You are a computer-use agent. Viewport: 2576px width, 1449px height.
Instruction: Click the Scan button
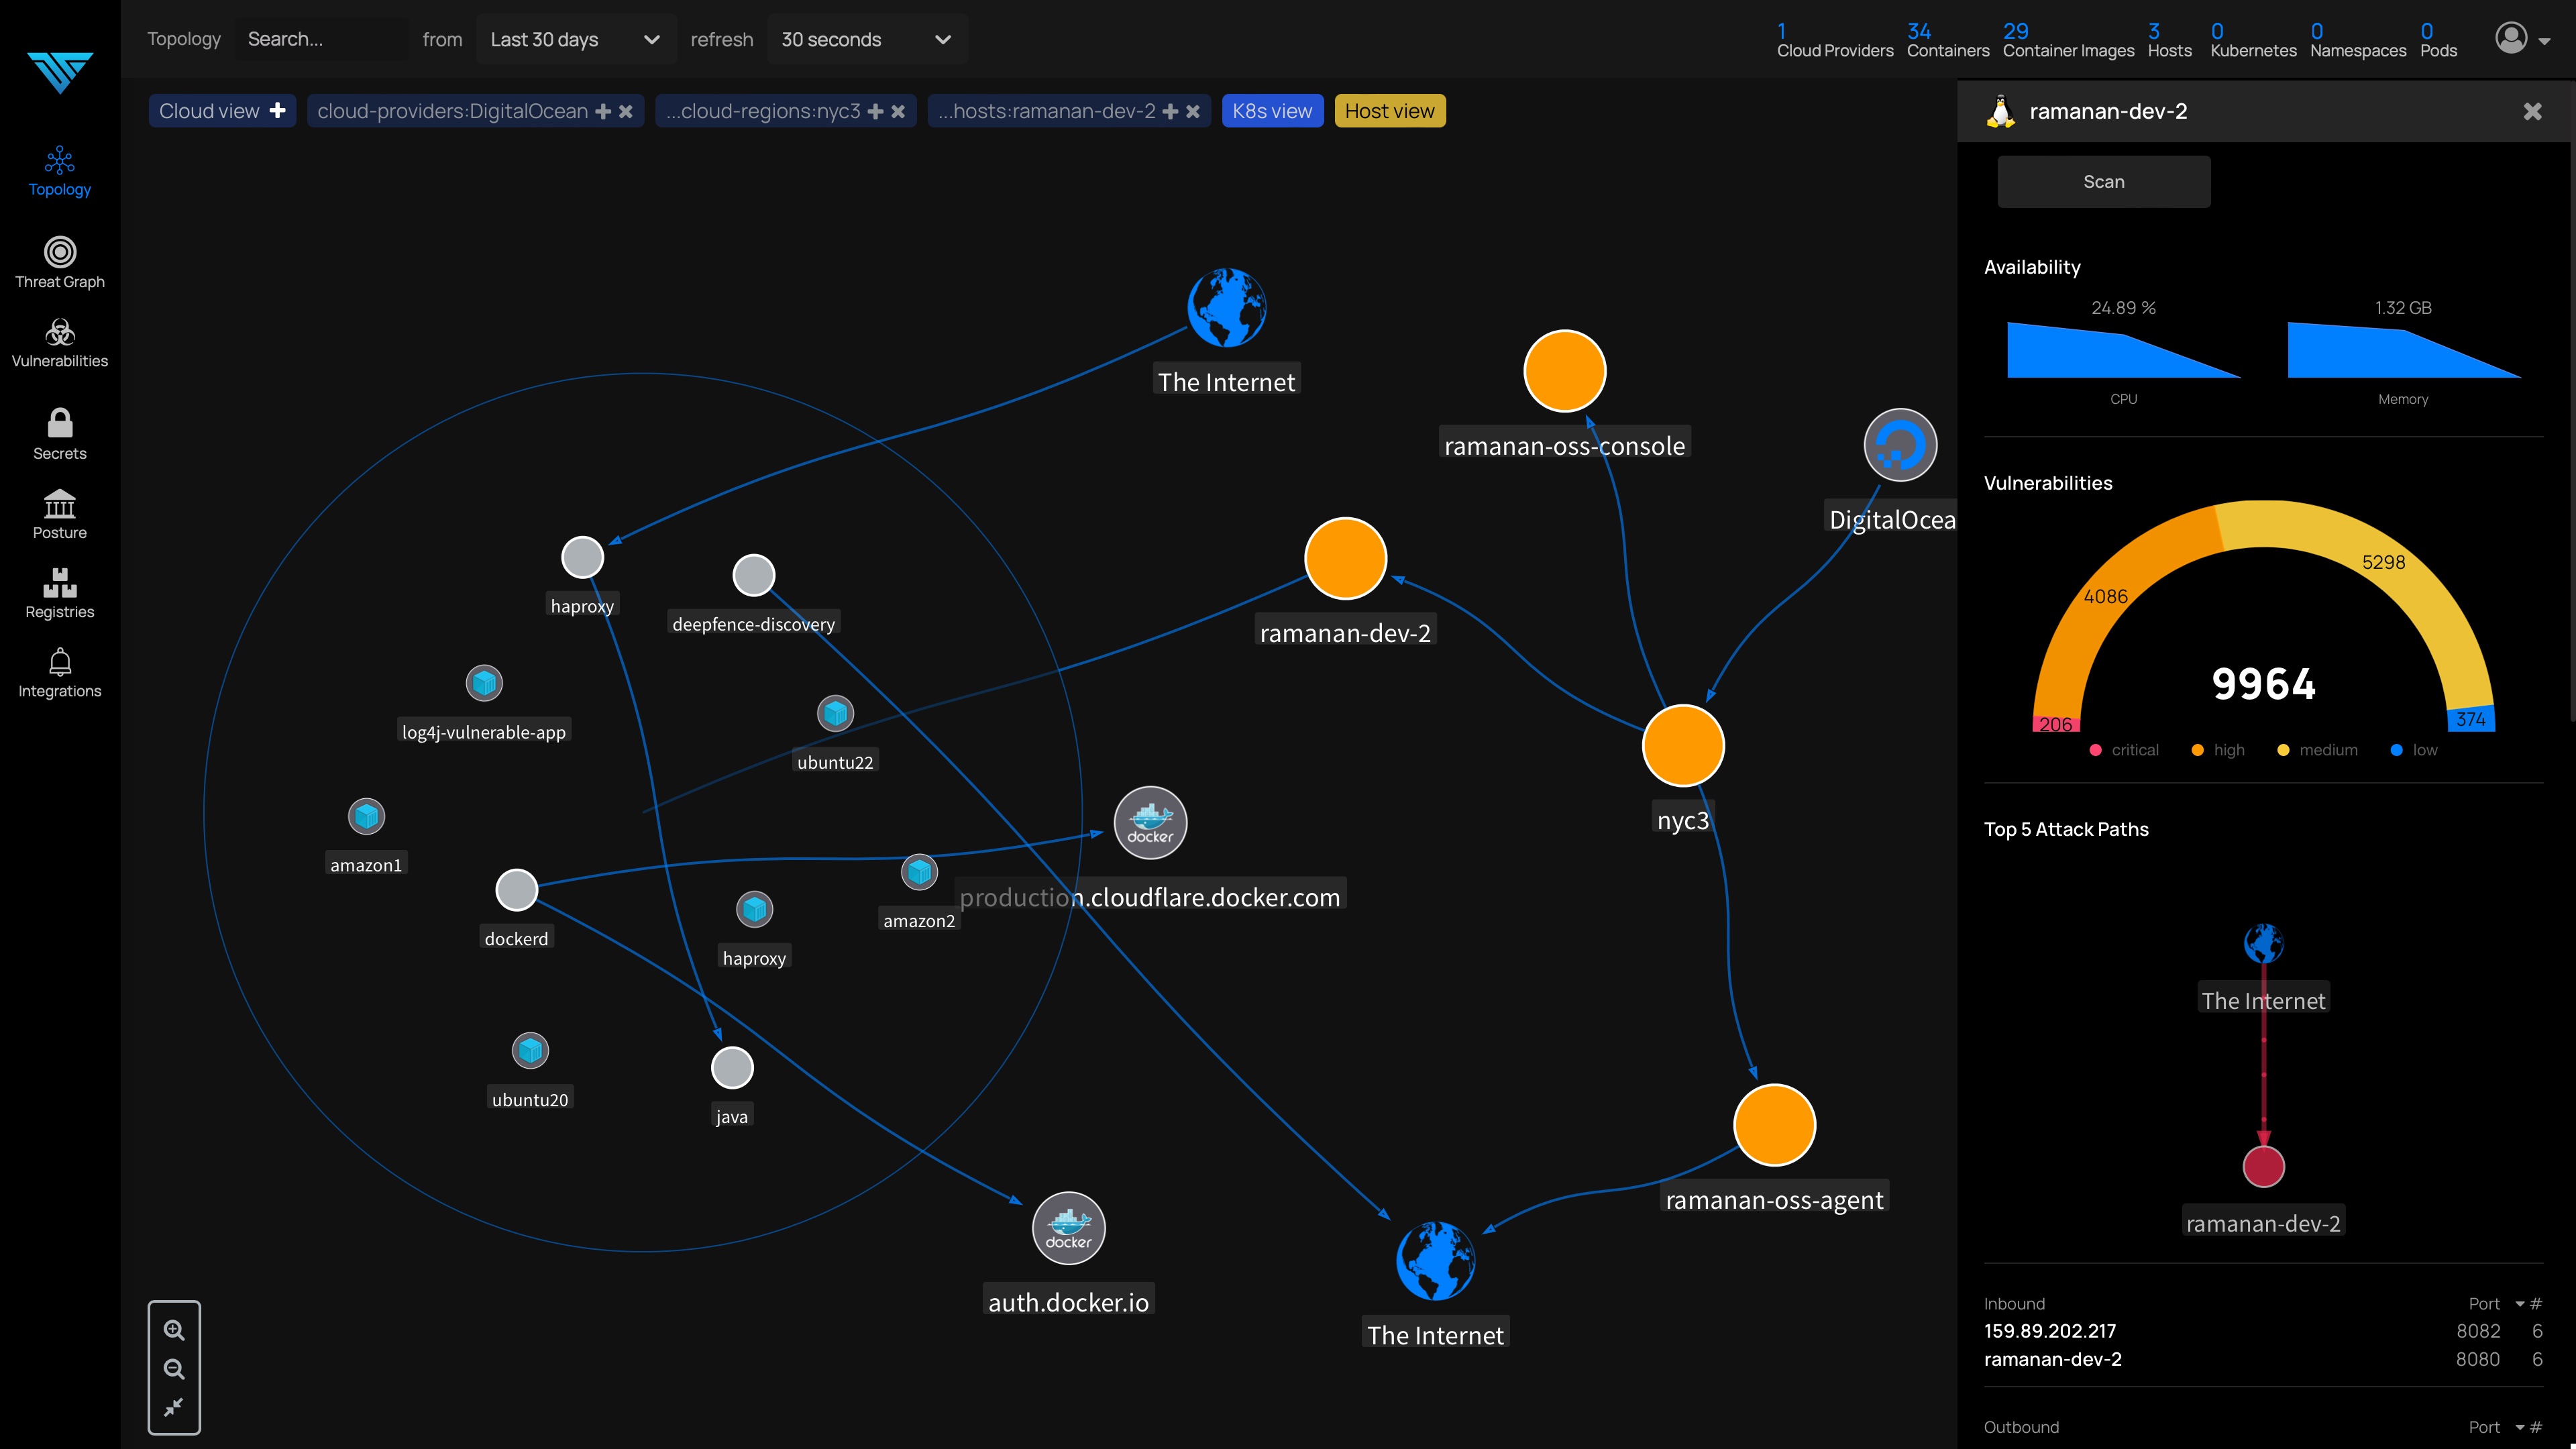(x=2103, y=182)
